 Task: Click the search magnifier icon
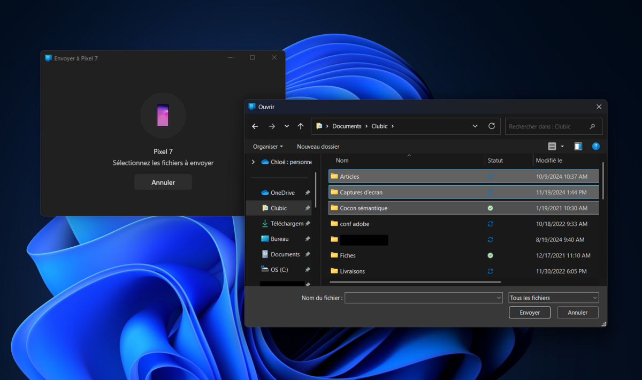pyautogui.click(x=592, y=127)
